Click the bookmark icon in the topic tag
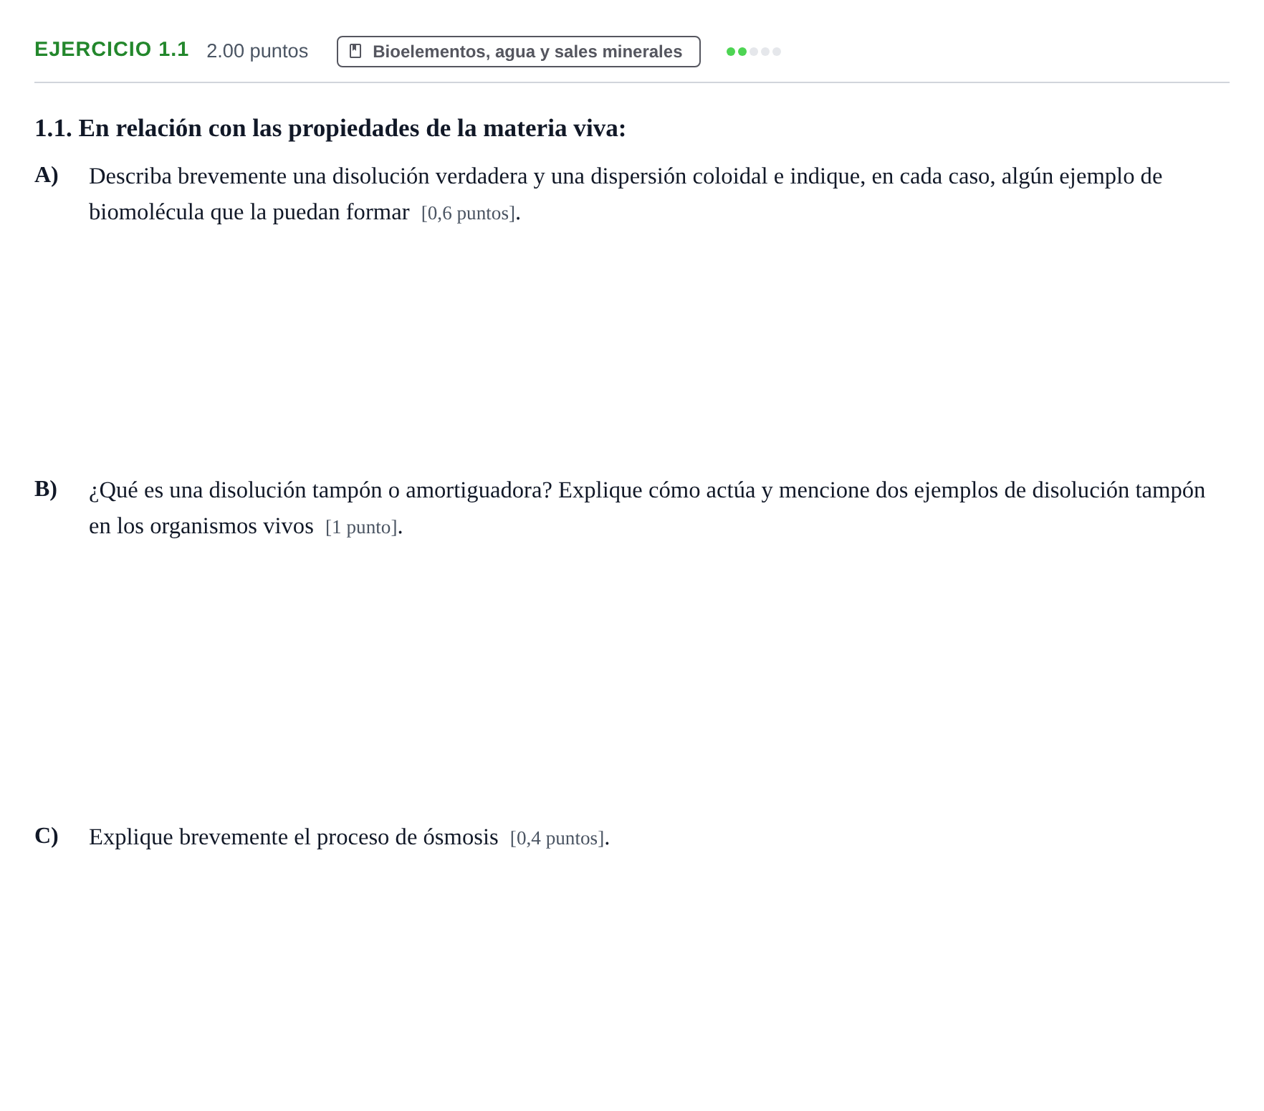The height and width of the screenshot is (1111, 1264). 355,52
